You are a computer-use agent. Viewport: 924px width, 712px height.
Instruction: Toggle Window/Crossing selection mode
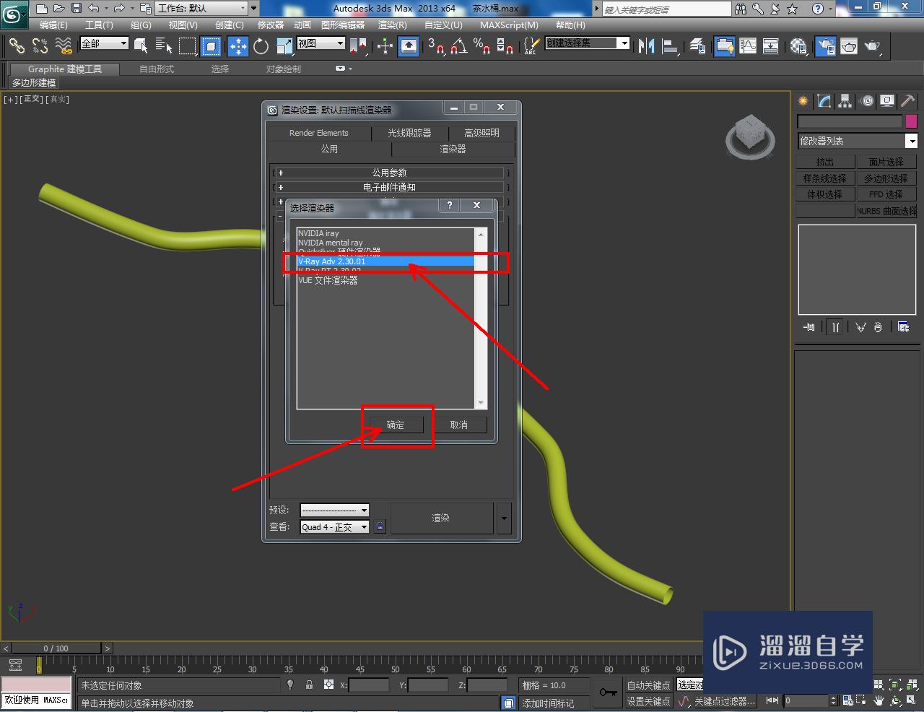pos(211,46)
